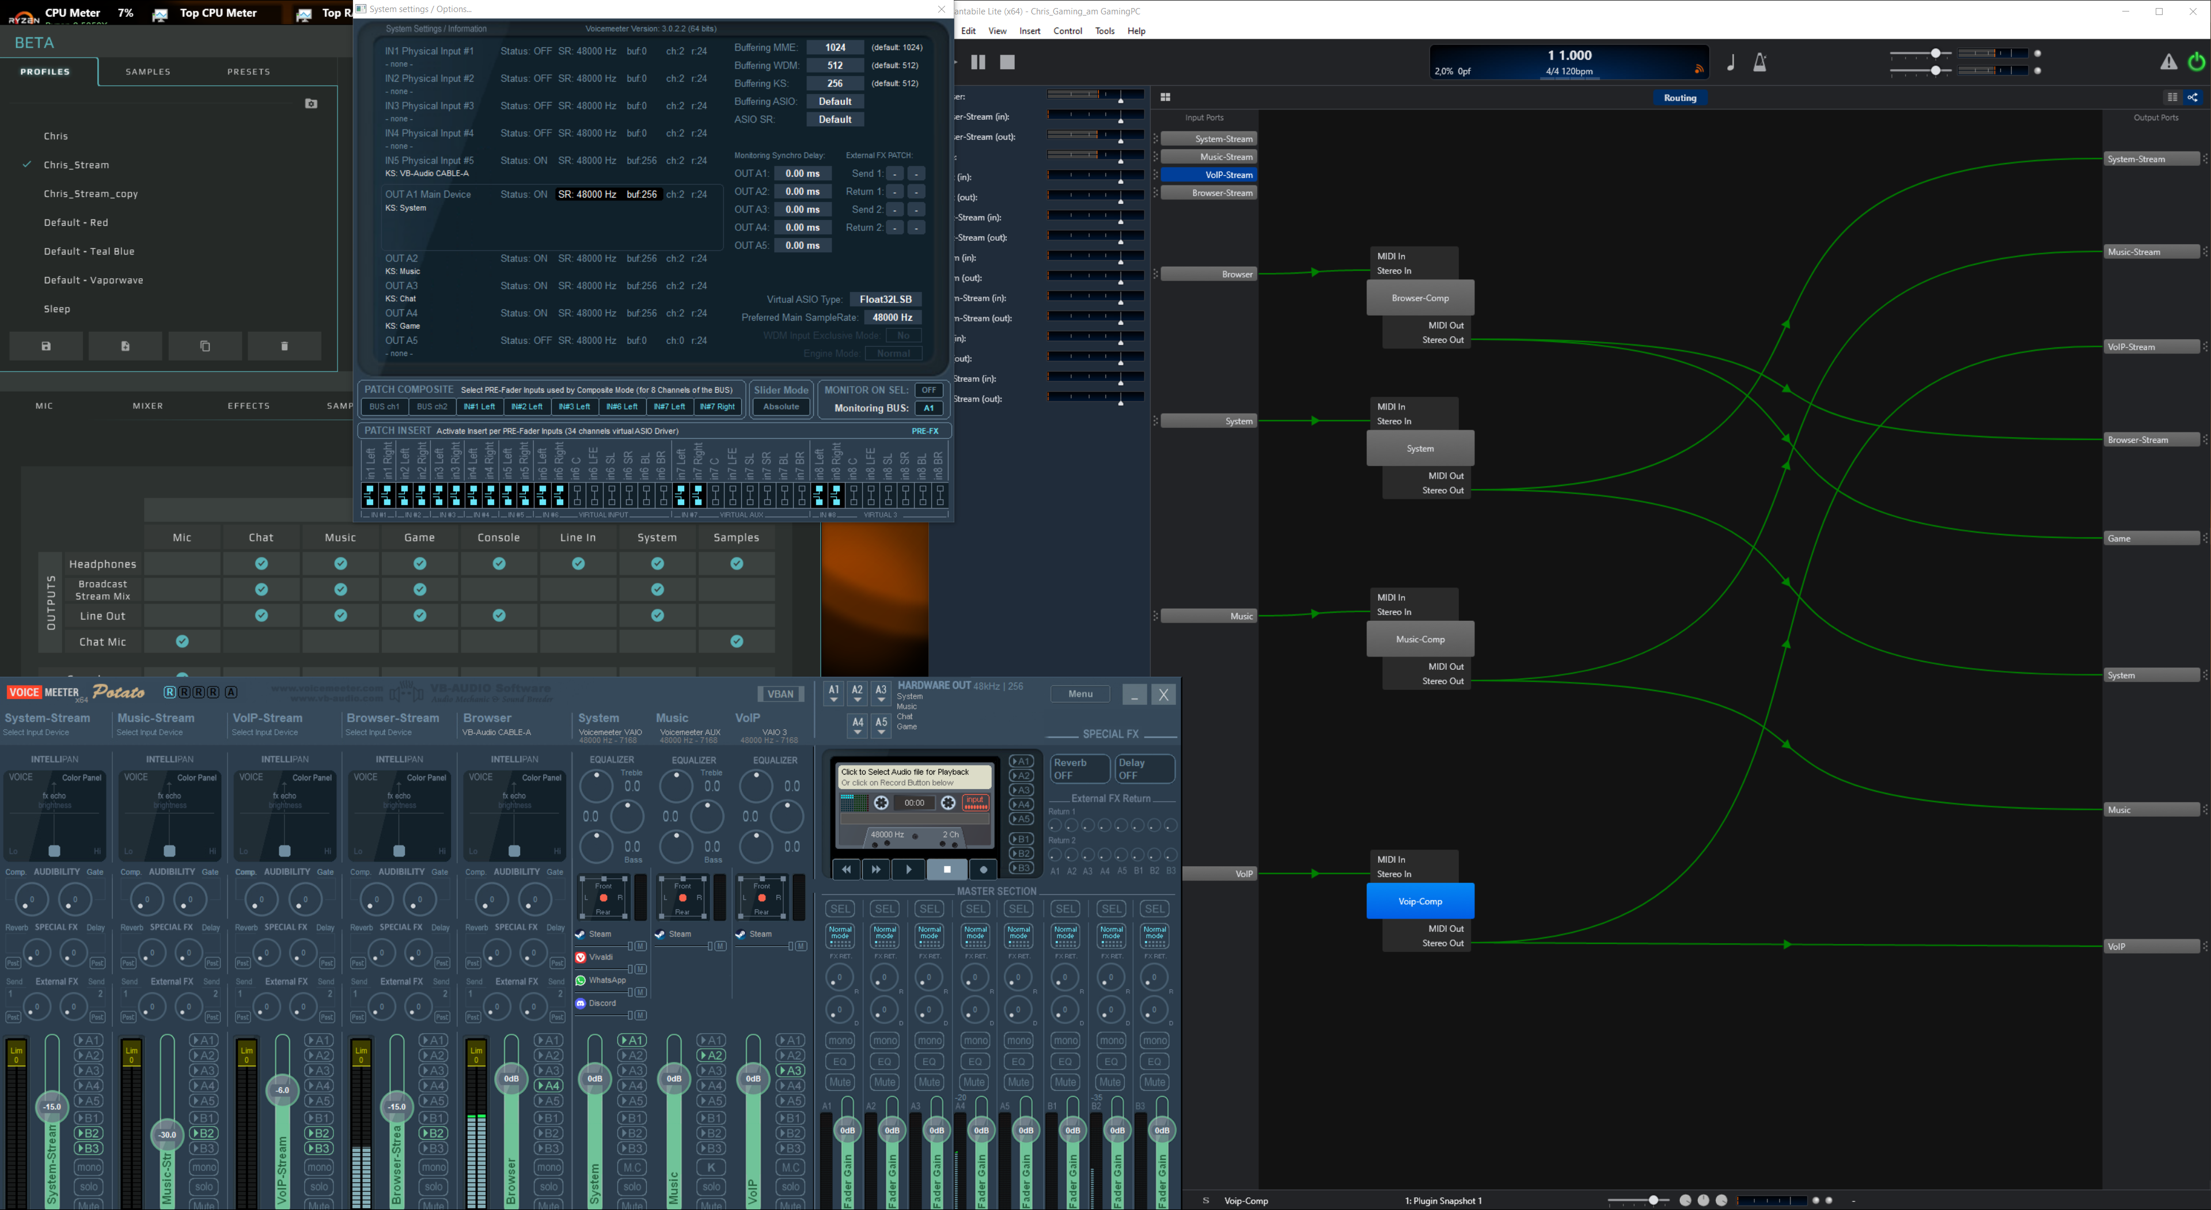Open the A1 hardware output dropdown
Viewport: 2211px width, 1210px height.
pos(833,694)
